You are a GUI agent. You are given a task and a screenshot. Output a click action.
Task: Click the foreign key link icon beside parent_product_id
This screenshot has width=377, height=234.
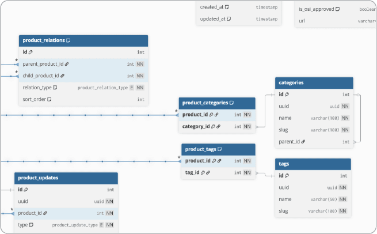[67, 64]
